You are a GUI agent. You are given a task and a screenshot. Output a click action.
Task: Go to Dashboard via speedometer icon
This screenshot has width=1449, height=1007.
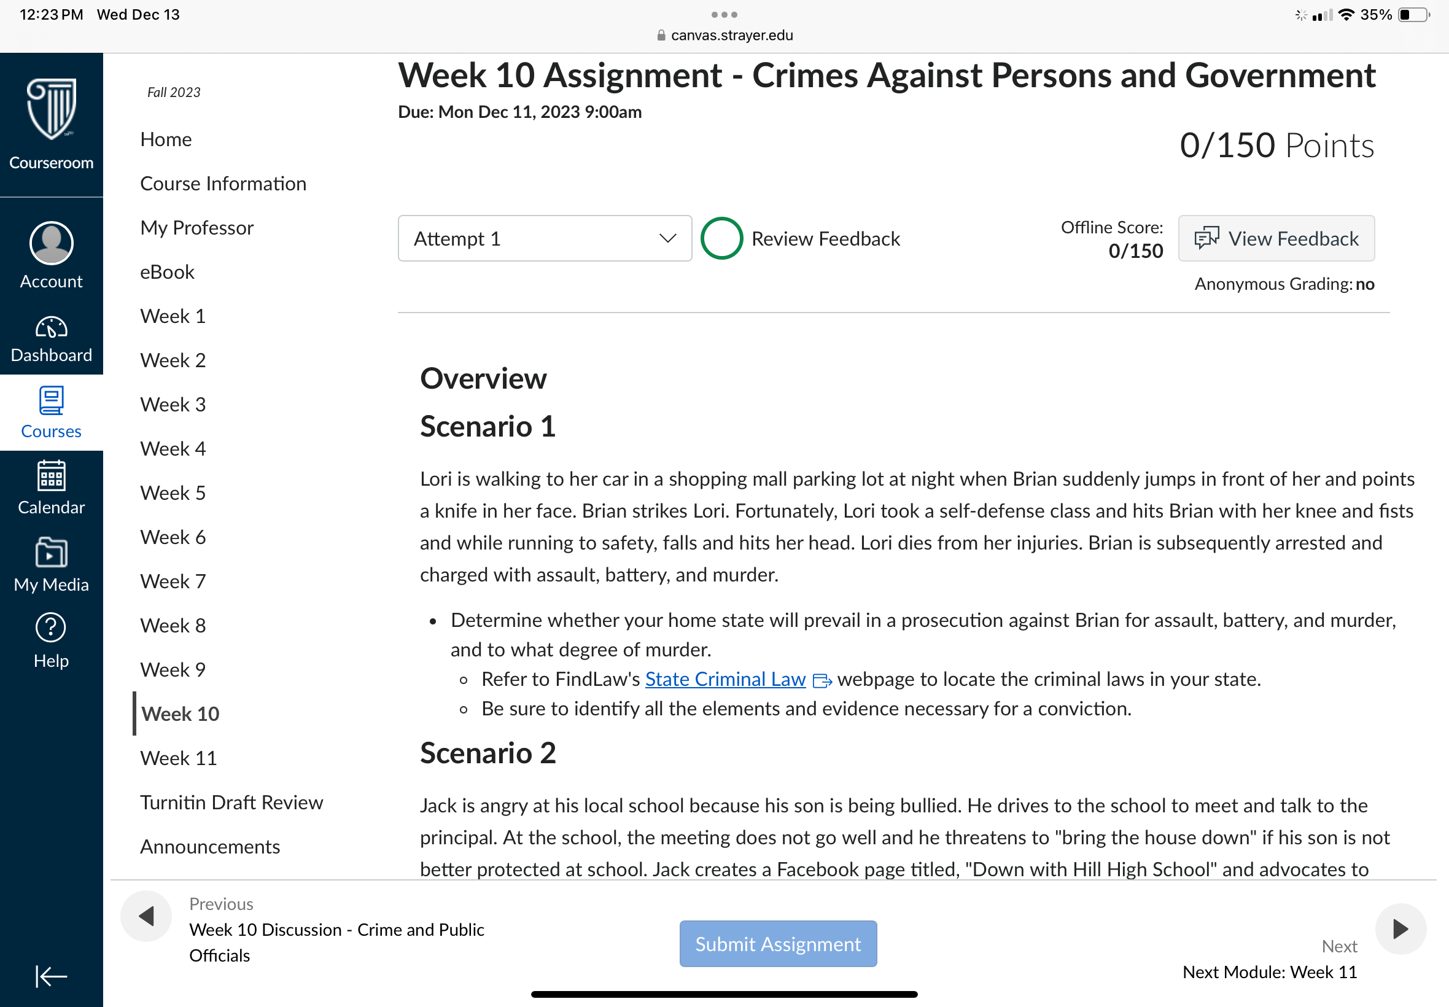[51, 327]
